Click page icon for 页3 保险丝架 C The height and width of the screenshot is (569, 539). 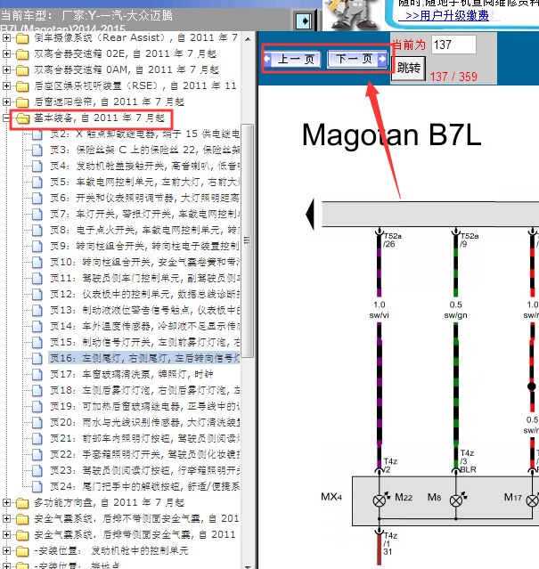[x=37, y=150]
